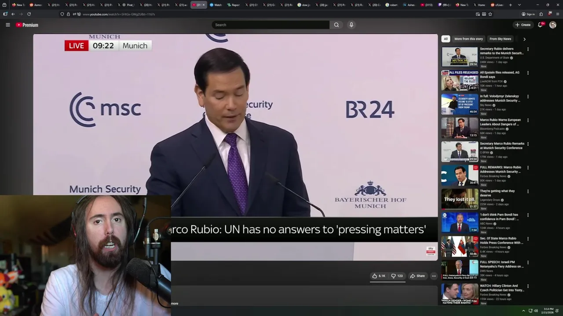Dislike the video (123)
The width and height of the screenshot is (563, 316).
(397, 276)
